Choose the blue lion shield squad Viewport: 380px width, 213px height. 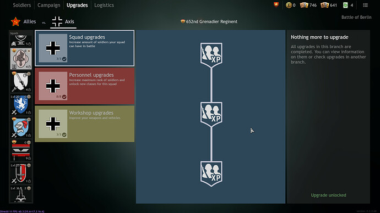21,104
